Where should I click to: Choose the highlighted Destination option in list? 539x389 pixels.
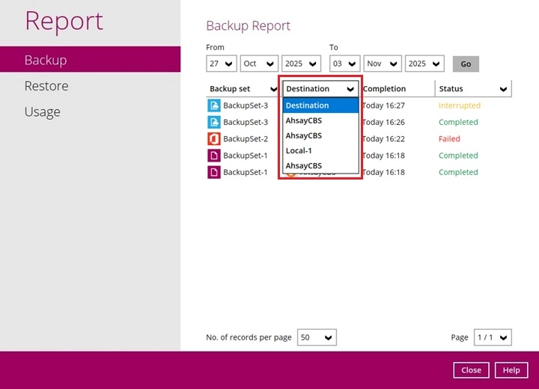[x=320, y=105]
